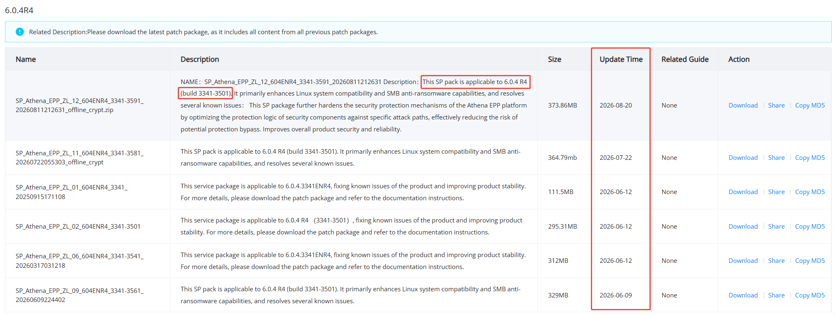Click the 329MB size value

coord(558,295)
